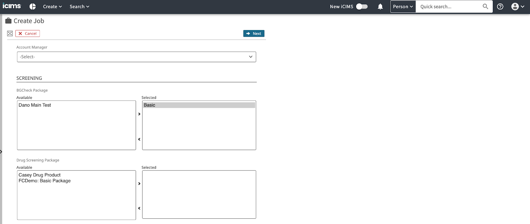Open the notifications bell
Image resolution: width=530 pixels, height=224 pixels.
[380, 7]
